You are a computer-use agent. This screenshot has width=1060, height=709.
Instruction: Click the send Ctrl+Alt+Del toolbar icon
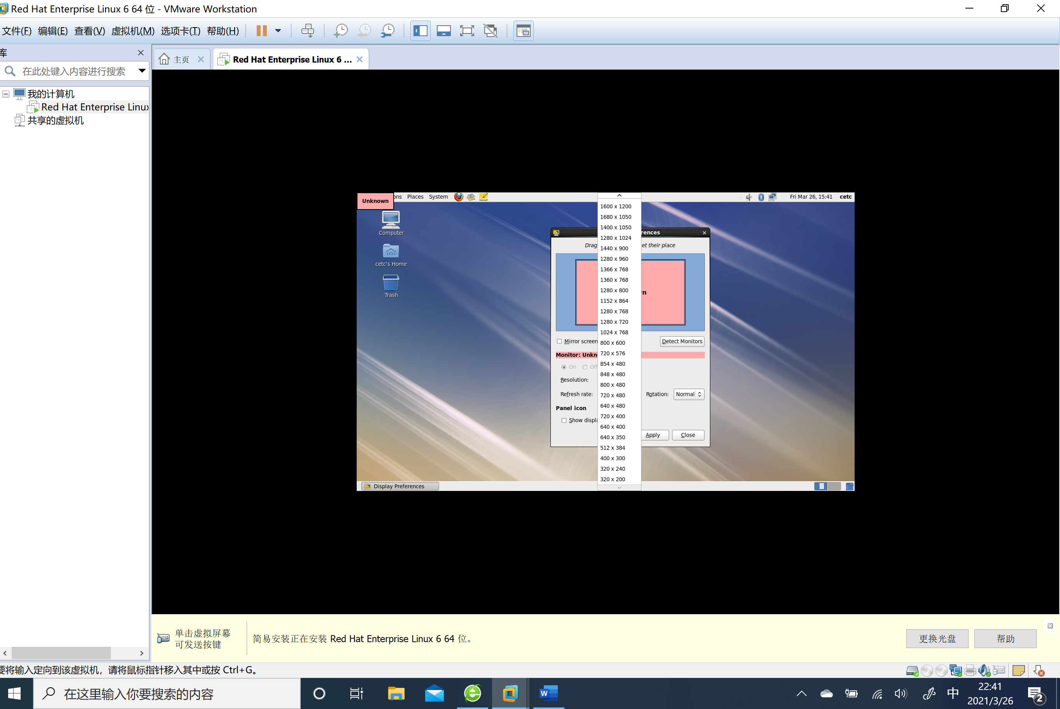[x=308, y=31]
